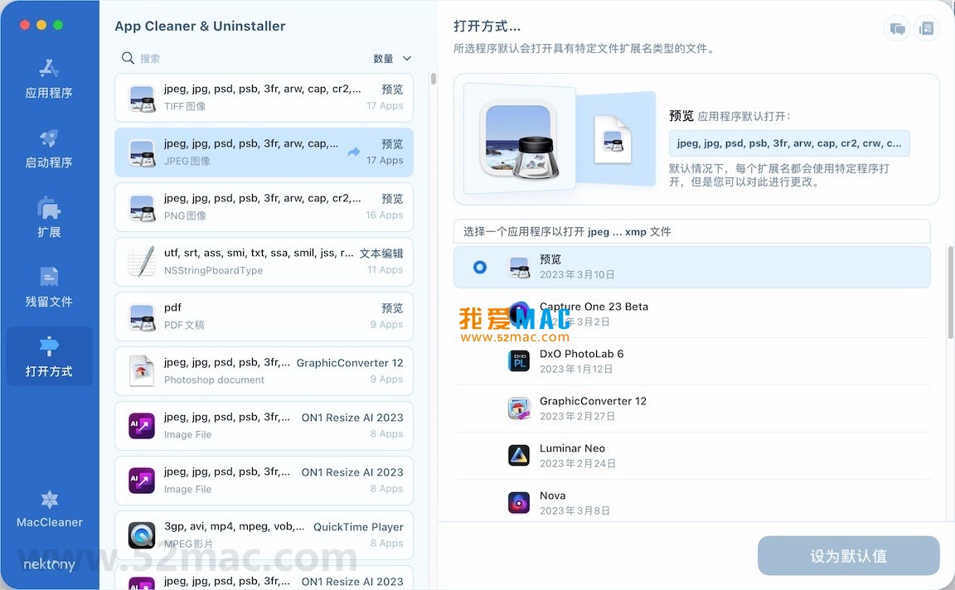Image resolution: width=955 pixels, height=590 pixels.
Task: Click the GraphicConverter 12 icon in app list
Action: tap(519, 409)
